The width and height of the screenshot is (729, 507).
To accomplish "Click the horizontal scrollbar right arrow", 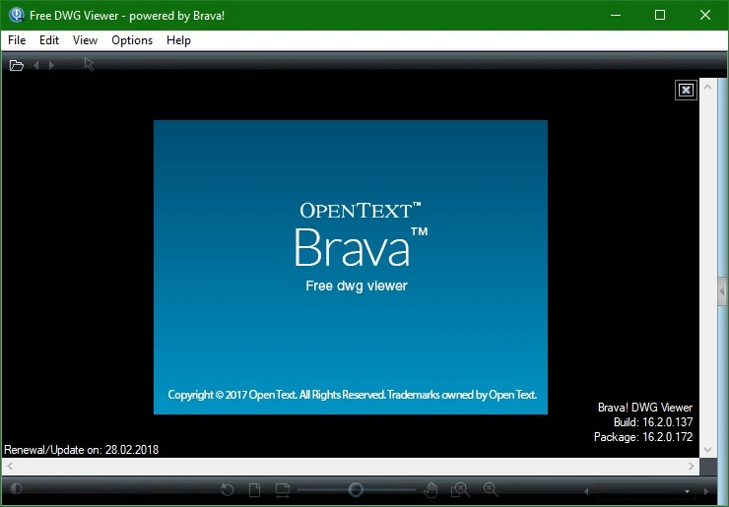I will click(692, 466).
